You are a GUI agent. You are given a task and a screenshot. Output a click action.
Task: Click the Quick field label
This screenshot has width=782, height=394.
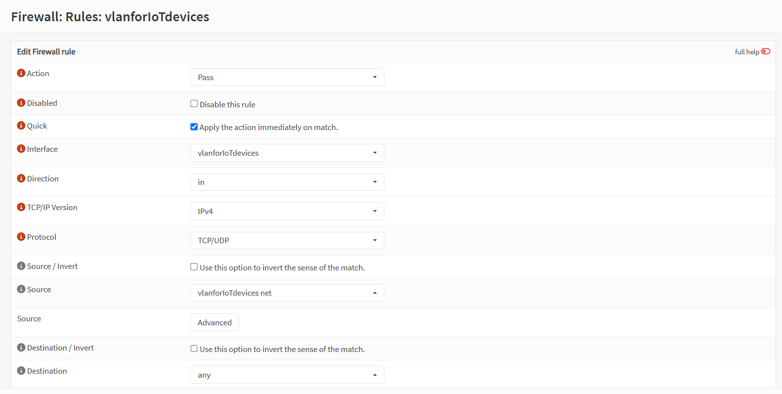(37, 126)
